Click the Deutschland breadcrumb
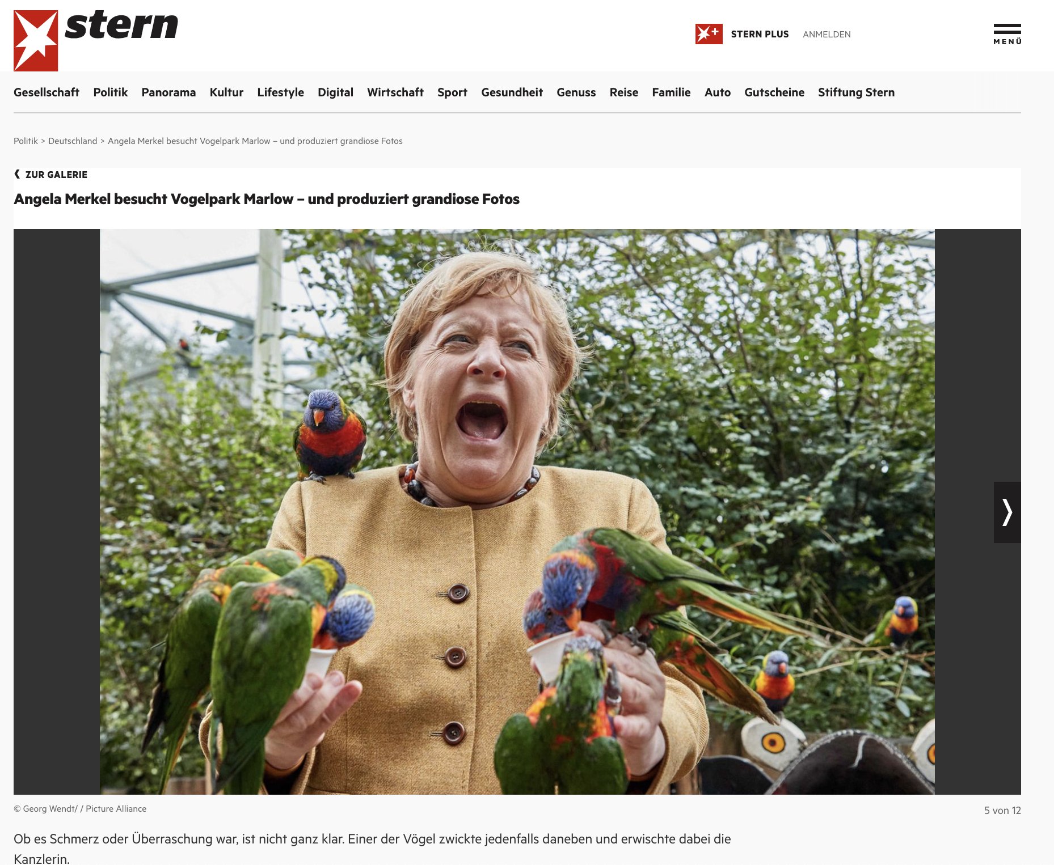The width and height of the screenshot is (1054, 865). [73, 141]
